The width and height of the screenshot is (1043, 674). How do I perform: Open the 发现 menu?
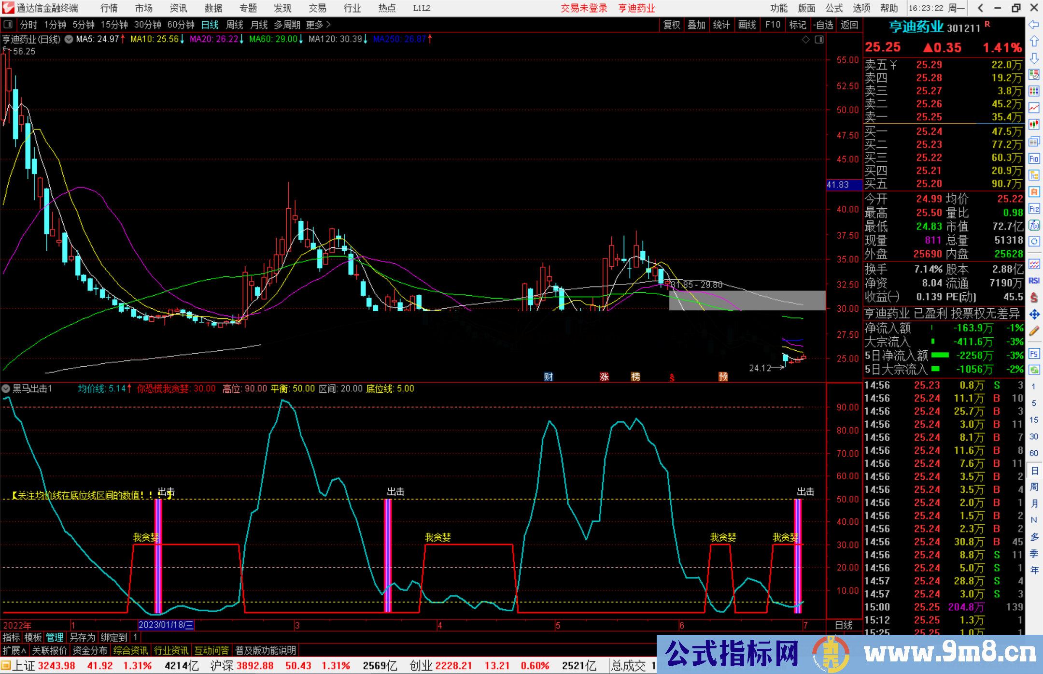[x=282, y=8]
